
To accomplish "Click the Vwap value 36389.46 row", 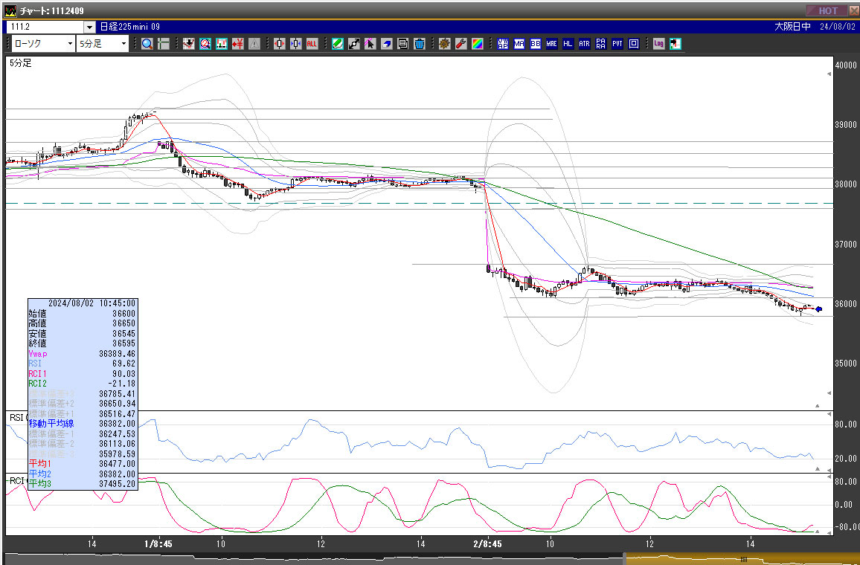I will click(83, 354).
